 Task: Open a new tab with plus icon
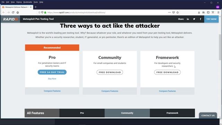tap(36, 7)
